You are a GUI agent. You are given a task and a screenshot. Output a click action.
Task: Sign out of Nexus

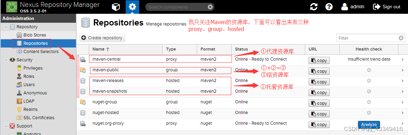click(x=387, y=7)
